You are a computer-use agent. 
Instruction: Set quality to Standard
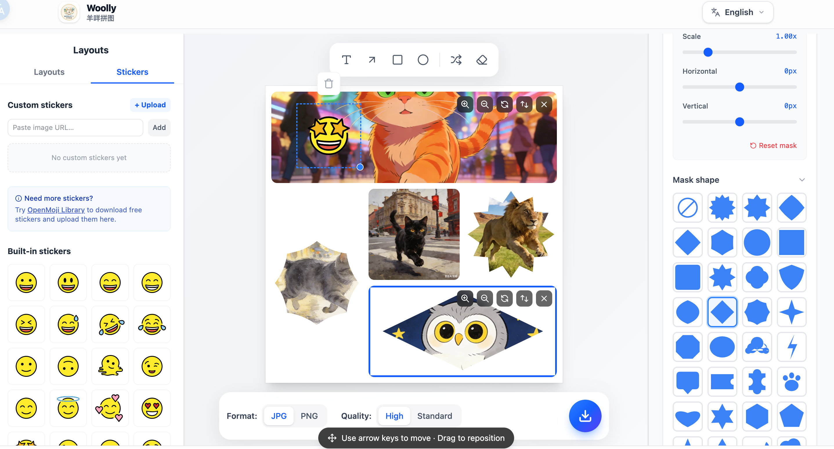pos(434,416)
